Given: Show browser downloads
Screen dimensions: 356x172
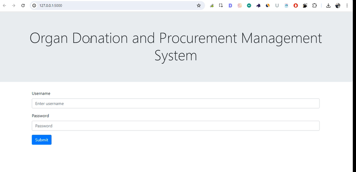Looking at the screenshot, I should (x=328, y=6).
